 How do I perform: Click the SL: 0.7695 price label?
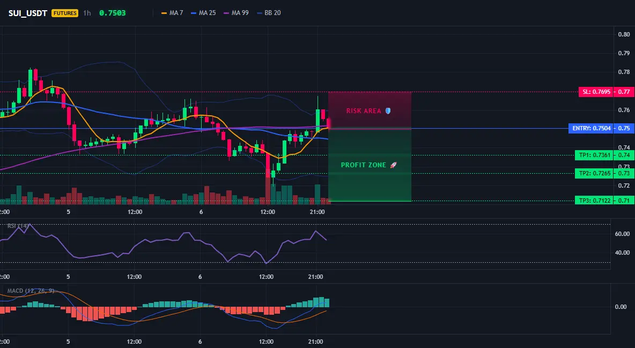pyautogui.click(x=596, y=92)
